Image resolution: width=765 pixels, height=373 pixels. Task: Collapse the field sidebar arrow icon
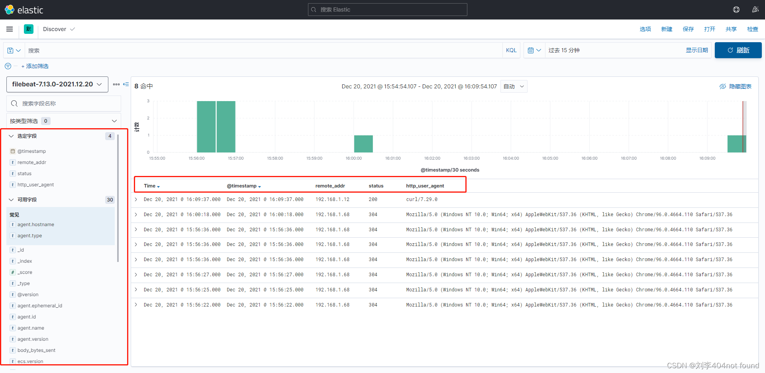(126, 84)
